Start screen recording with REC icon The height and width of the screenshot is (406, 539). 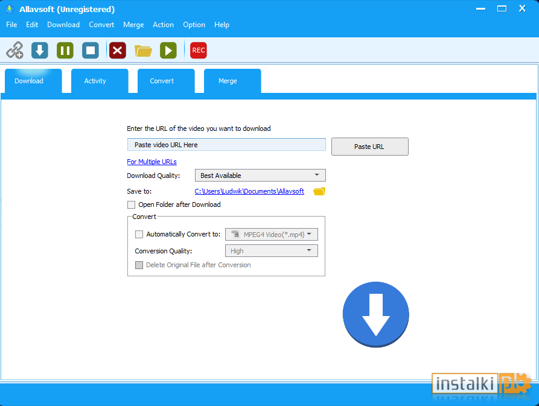point(199,51)
